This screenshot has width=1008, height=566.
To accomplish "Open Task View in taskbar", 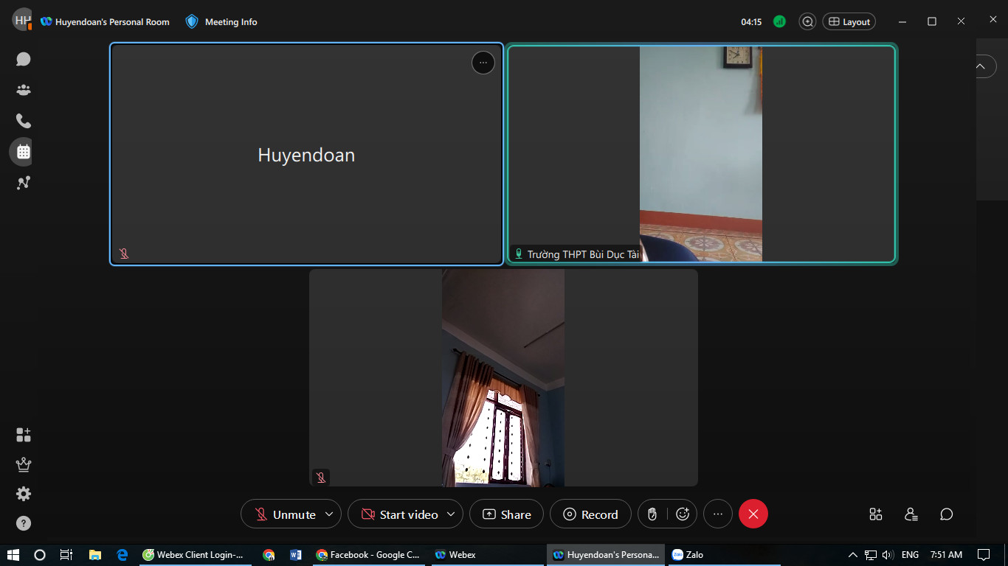I will [x=66, y=555].
